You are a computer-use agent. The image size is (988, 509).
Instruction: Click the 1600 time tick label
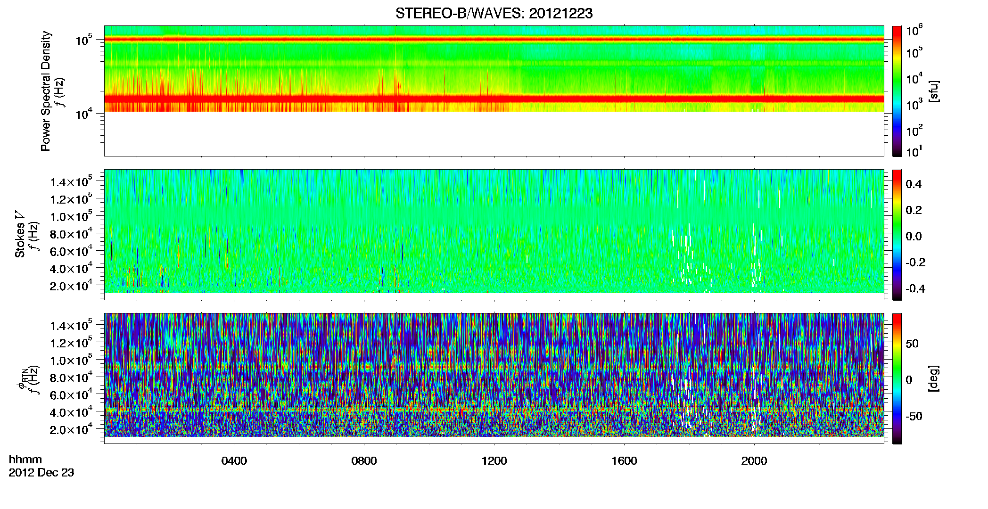624,461
